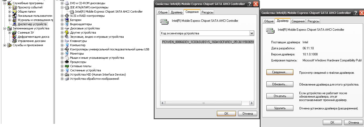The image size is (364, 127).
Task: Select the PCI\VEN_8086 device instance ID
Action: pos(208,42)
